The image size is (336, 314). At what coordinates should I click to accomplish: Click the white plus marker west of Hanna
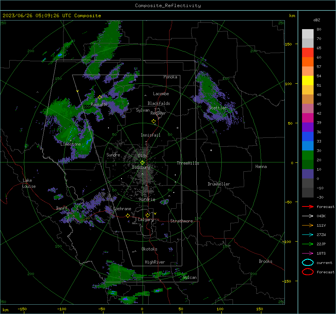211,150
